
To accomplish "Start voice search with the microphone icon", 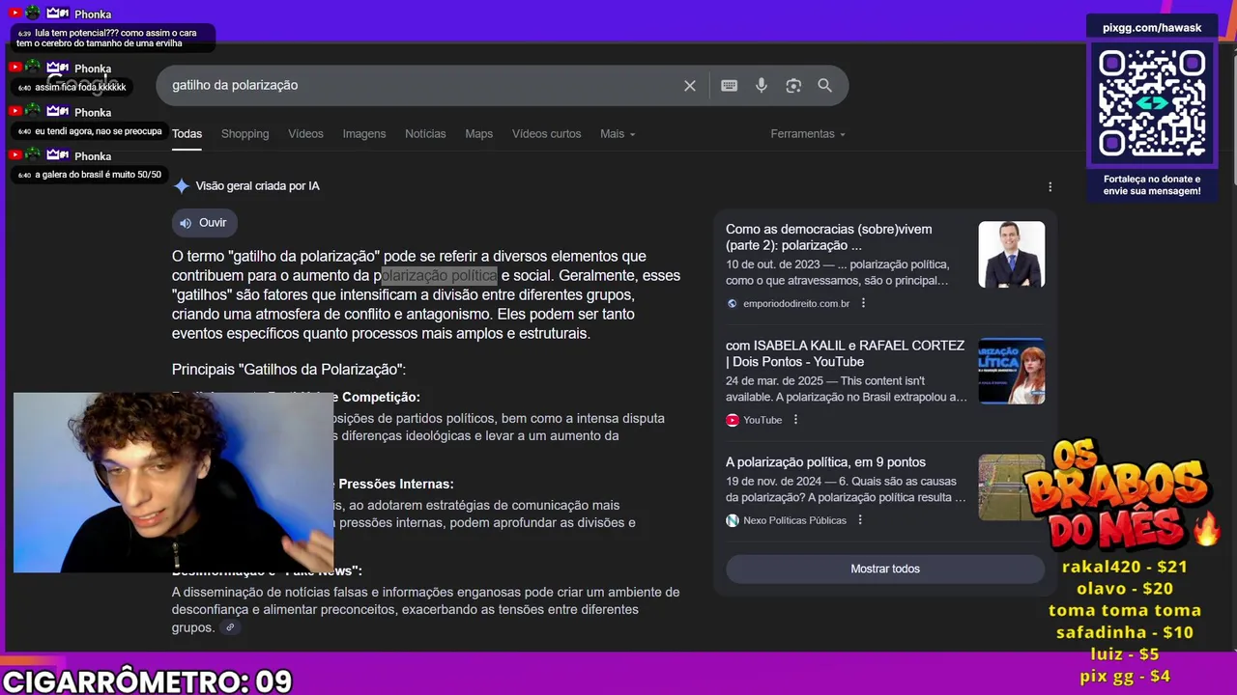I will click(762, 86).
